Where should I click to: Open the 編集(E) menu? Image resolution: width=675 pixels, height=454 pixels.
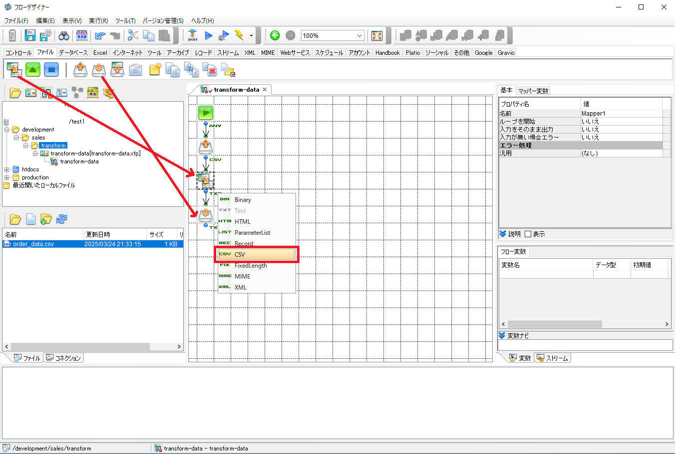[45, 21]
